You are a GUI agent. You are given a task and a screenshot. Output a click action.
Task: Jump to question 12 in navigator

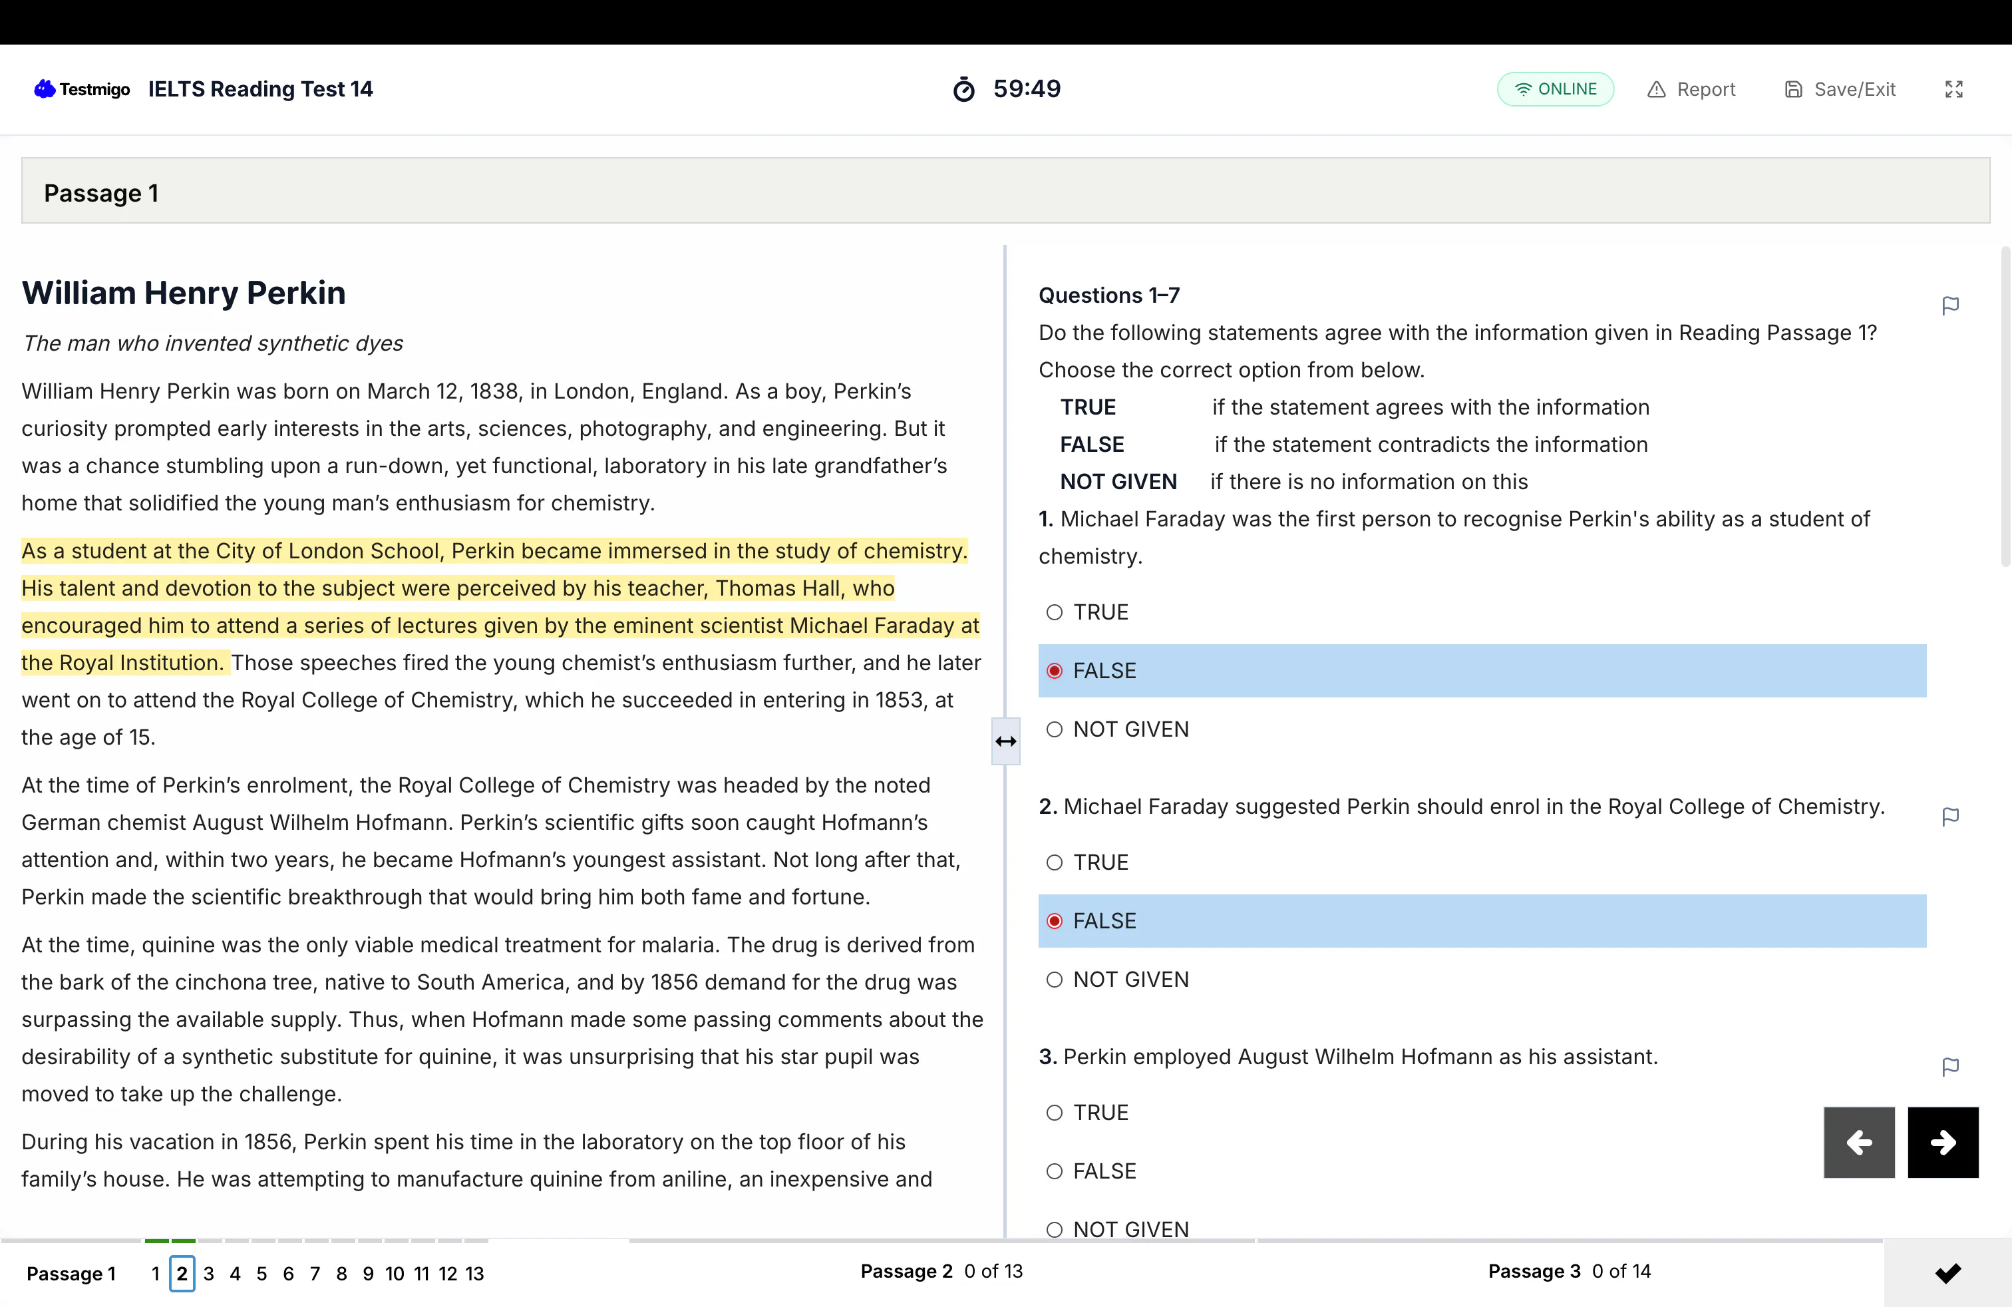448,1273
